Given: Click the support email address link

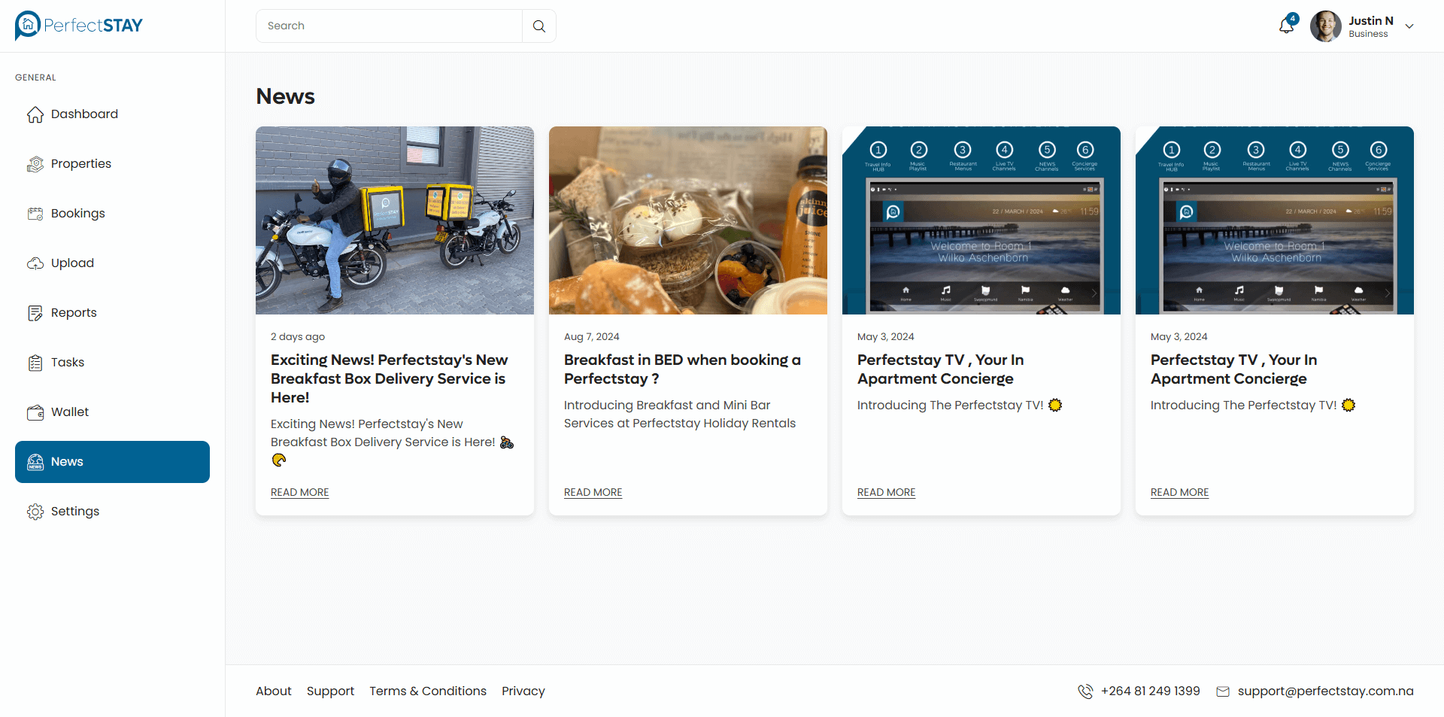Looking at the screenshot, I should coord(1325,691).
